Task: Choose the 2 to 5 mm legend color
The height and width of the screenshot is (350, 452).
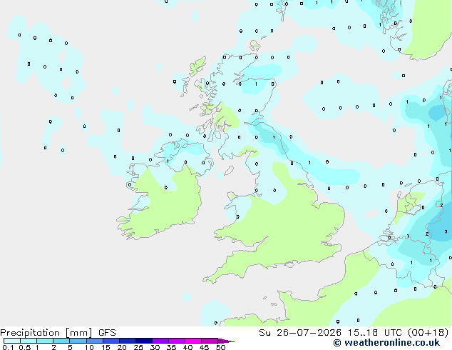Action: click(61, 341)
